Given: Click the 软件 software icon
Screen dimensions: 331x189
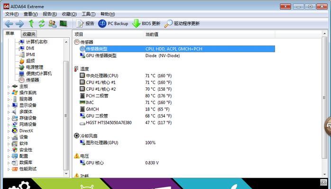Looking at the screenshot, I should click(x=15, y=144).
